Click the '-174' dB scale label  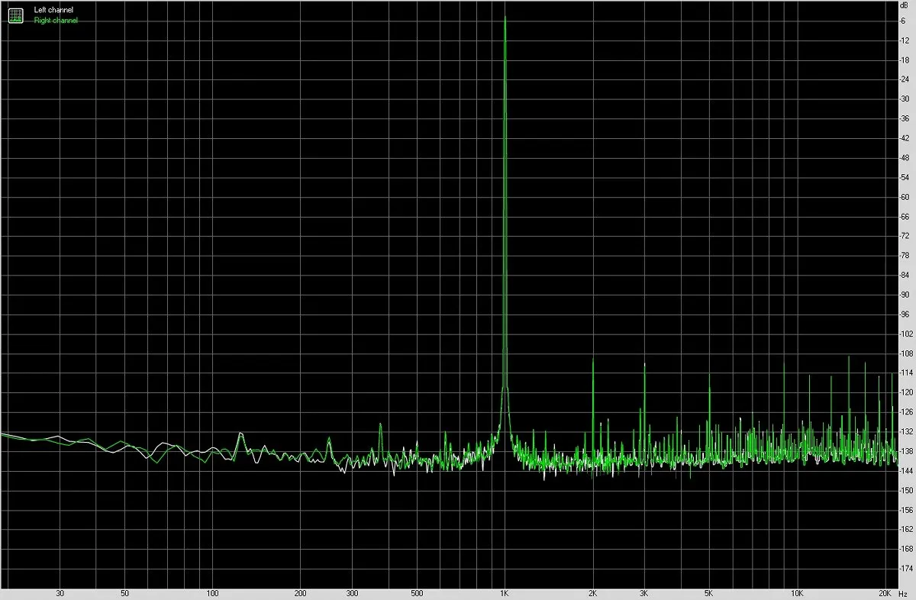[905, 569]
